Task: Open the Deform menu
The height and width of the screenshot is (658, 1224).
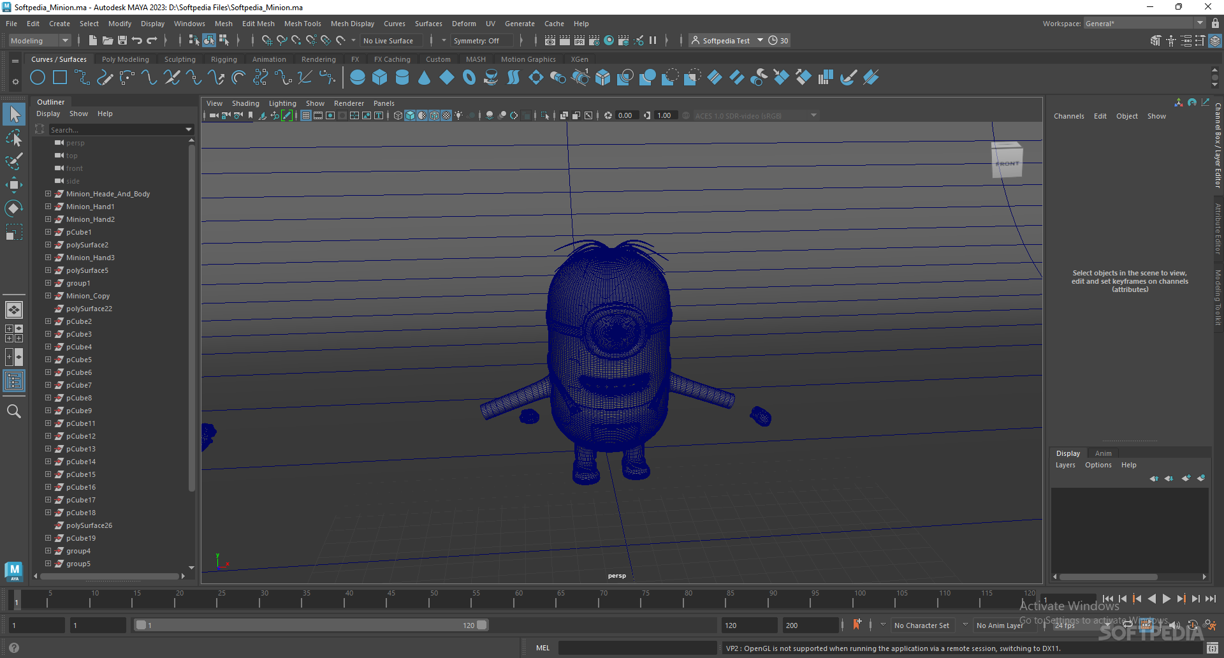Action: point(463,24)
